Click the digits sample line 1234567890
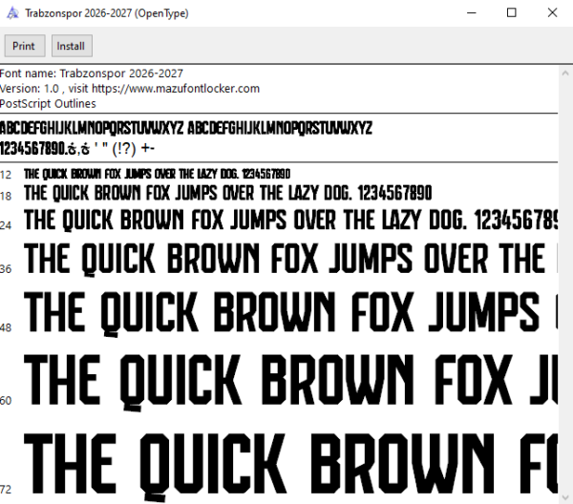The image size is (573, 504). (x=77, y=149)
